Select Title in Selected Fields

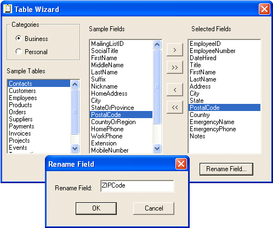[225, 65]
